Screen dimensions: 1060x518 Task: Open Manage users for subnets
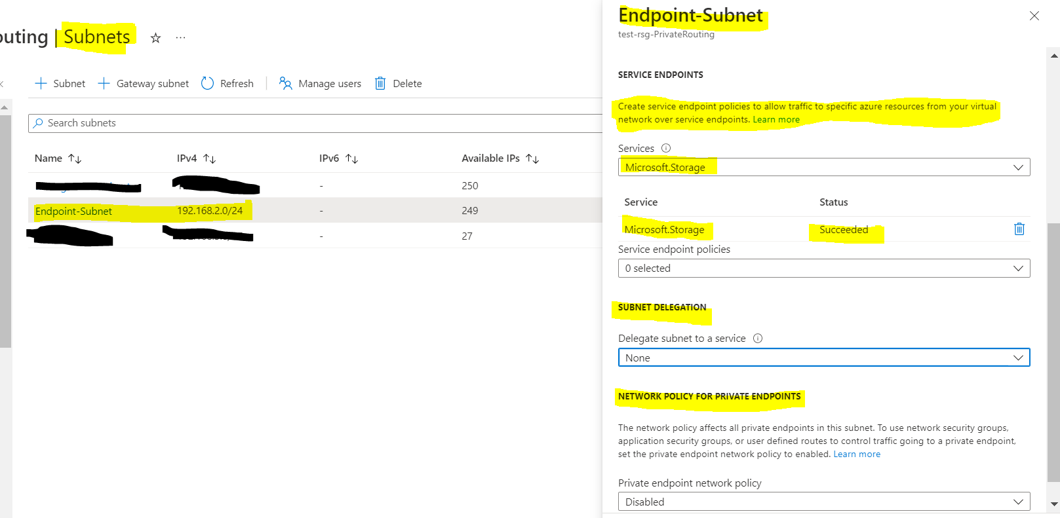point(320,83)
